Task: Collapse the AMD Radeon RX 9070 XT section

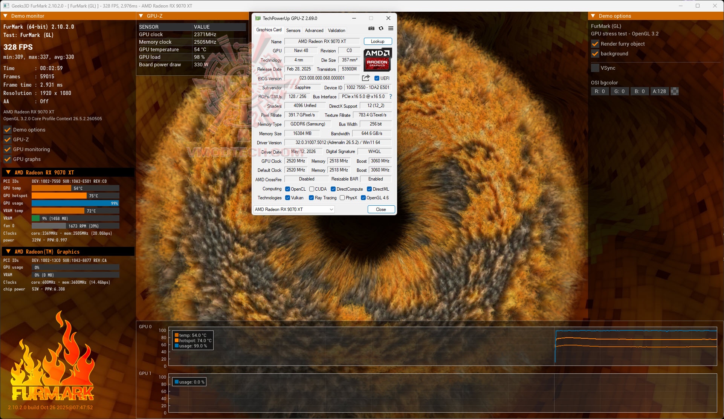Action: point(8,173)
